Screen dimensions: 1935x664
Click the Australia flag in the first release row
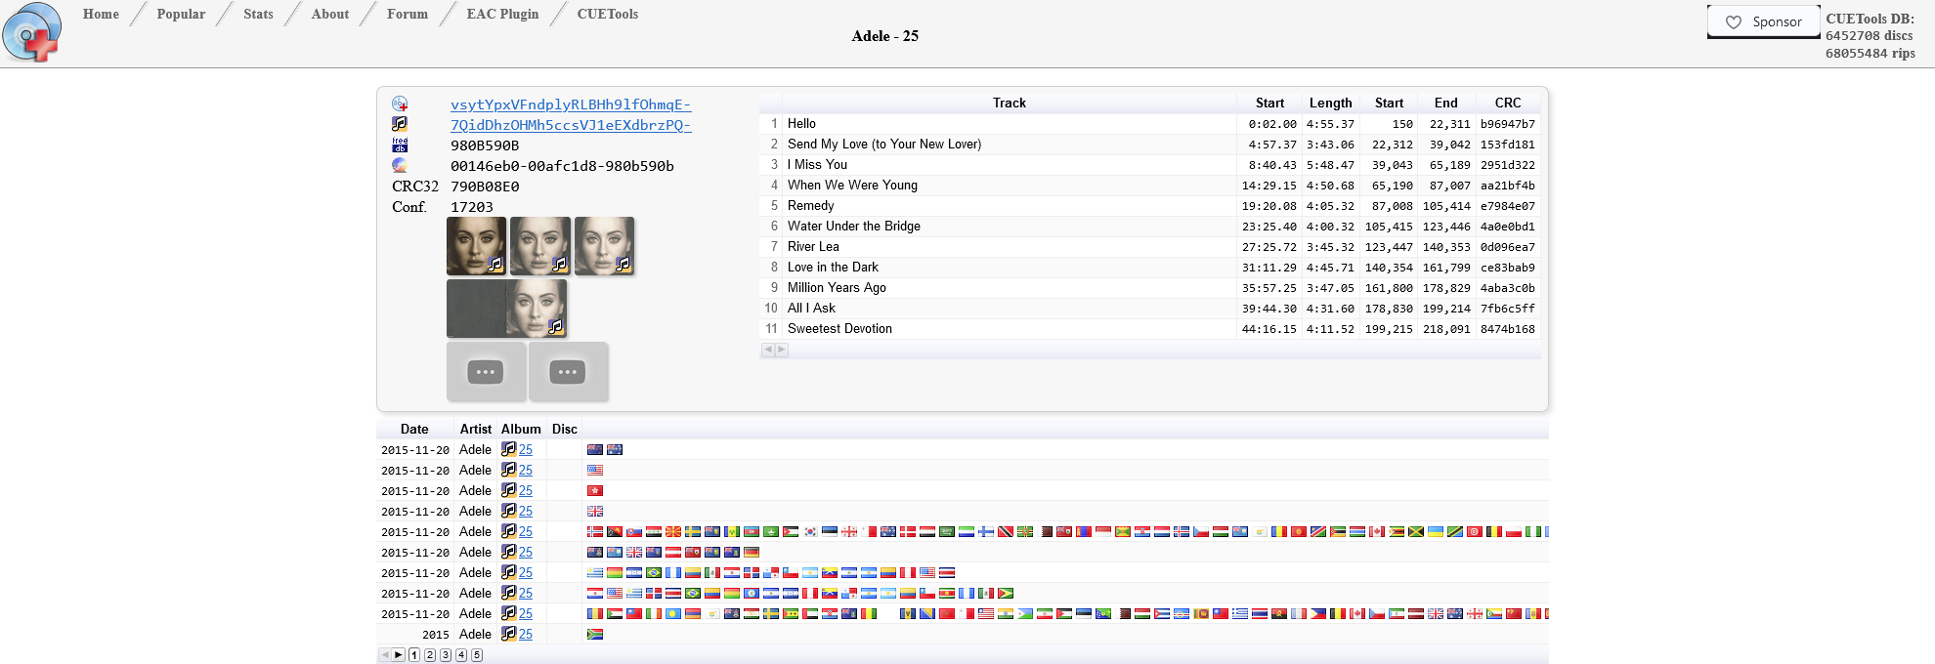(x=615, y=450)
